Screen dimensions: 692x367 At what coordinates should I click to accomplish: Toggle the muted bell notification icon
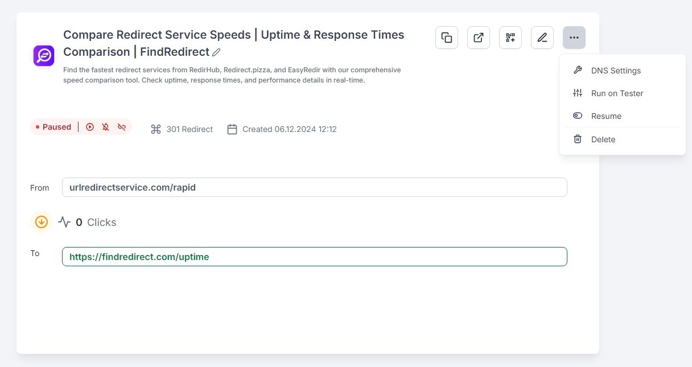[106, 127]
